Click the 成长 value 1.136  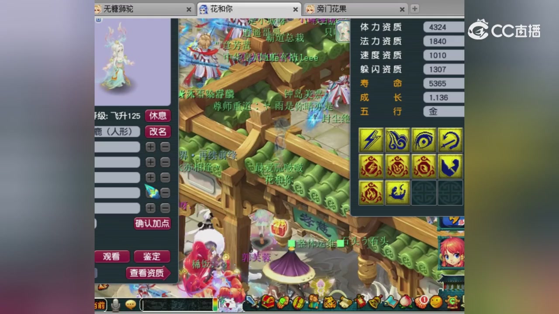click(x=444, y=97)
